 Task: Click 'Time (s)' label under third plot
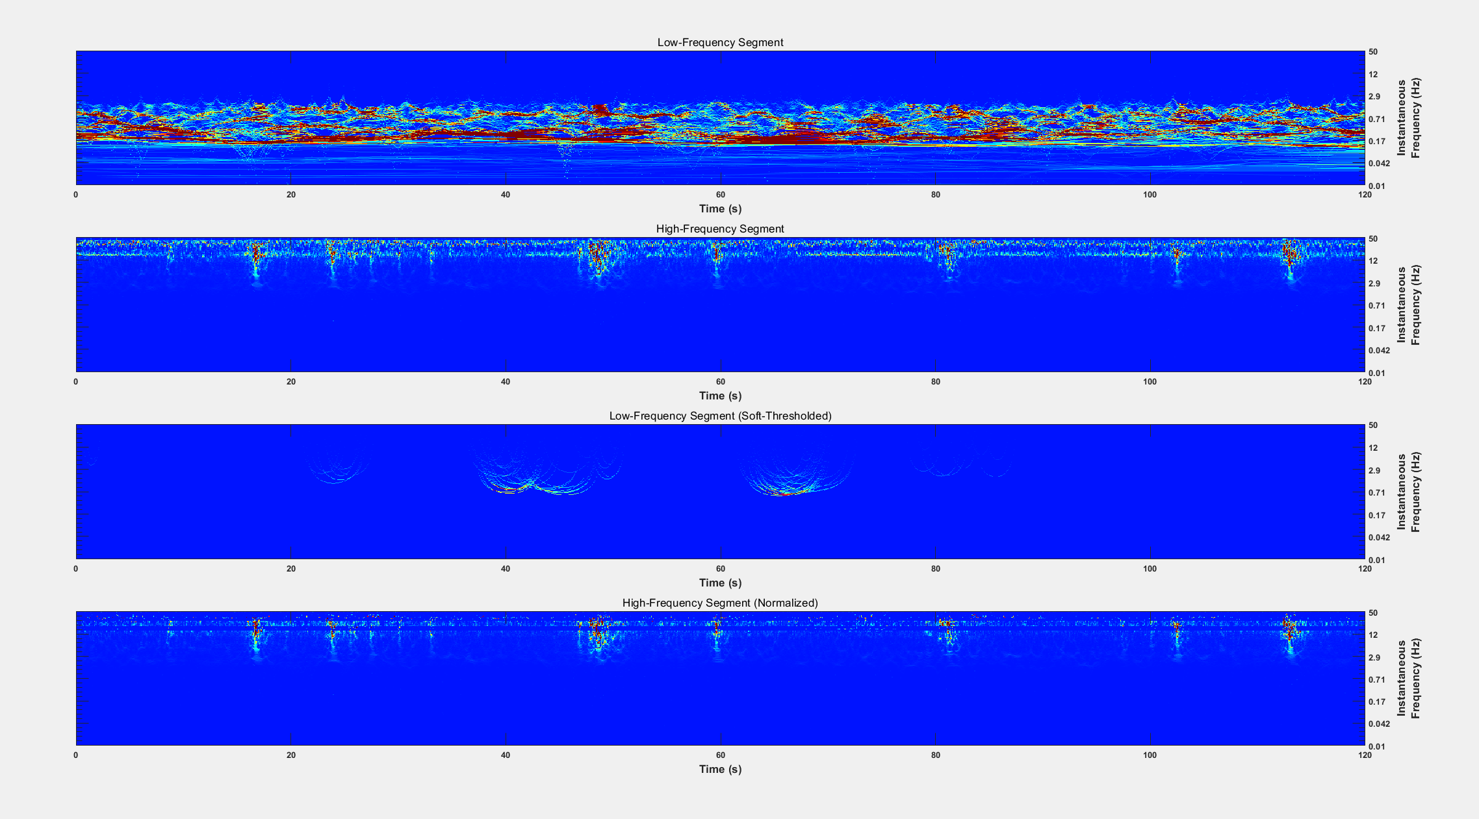[720, 583]
